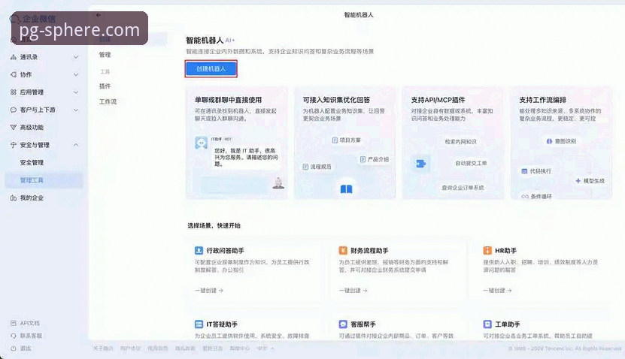
Task: Click the blue plugin icon in API/MCP card
Action: [420, 164]
